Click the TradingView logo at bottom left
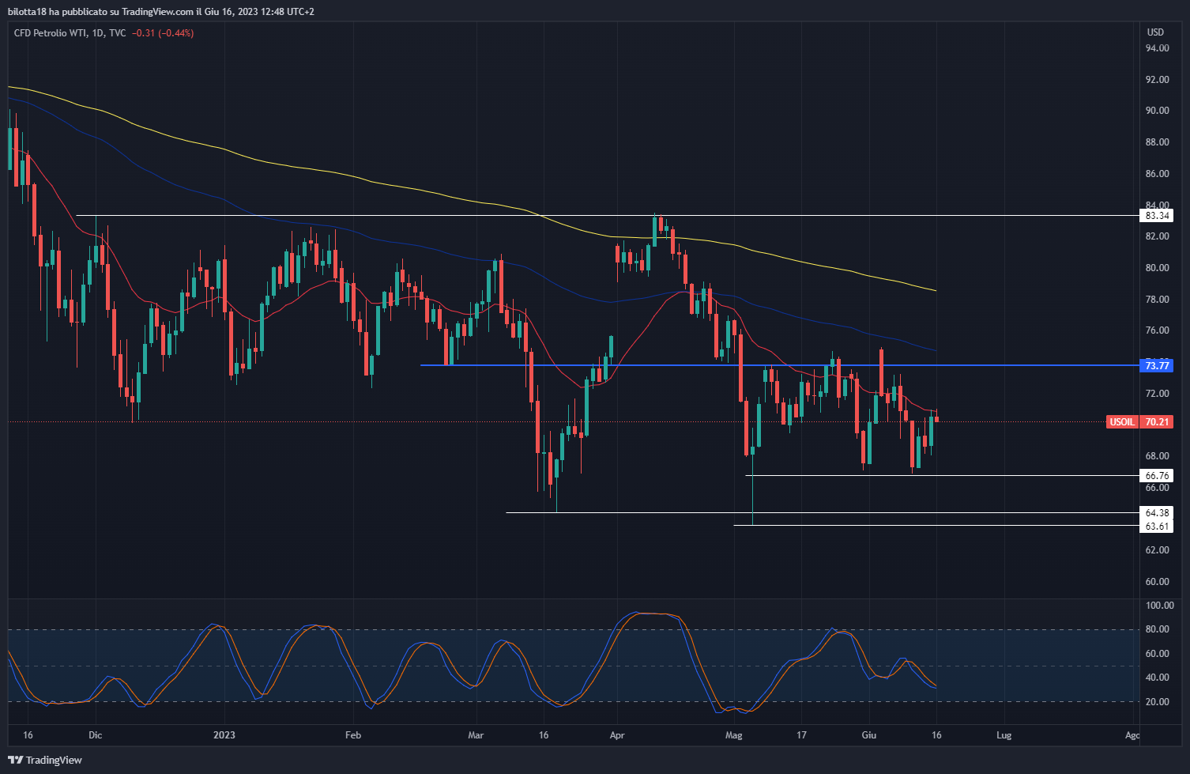Image resolution: width=1190 pixels, height=774 pixels. click(44, 760)
